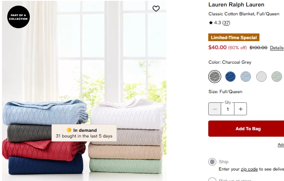Choose the Charcoal Grey color swatch
284x181 pixels.
[x=215, y=77]
